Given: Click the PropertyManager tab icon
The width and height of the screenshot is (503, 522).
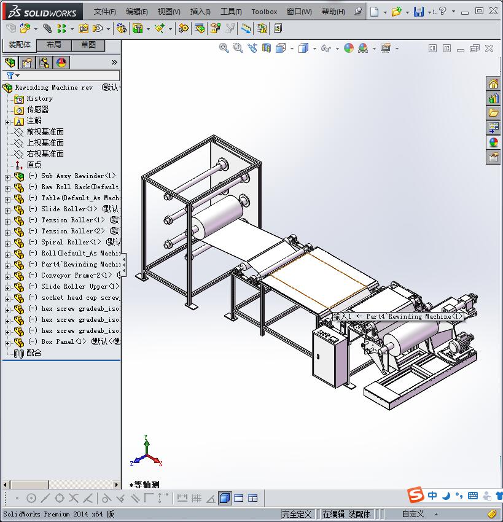Looking at the screenshot, I should (27, 63).
